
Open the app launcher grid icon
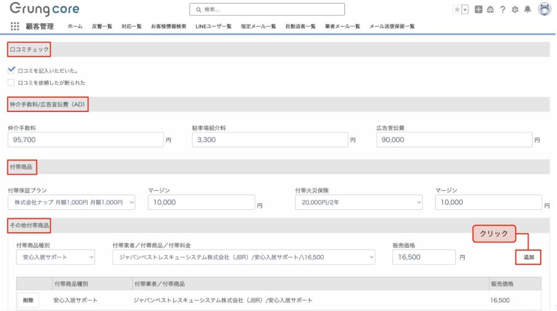[x=15, y=26]
